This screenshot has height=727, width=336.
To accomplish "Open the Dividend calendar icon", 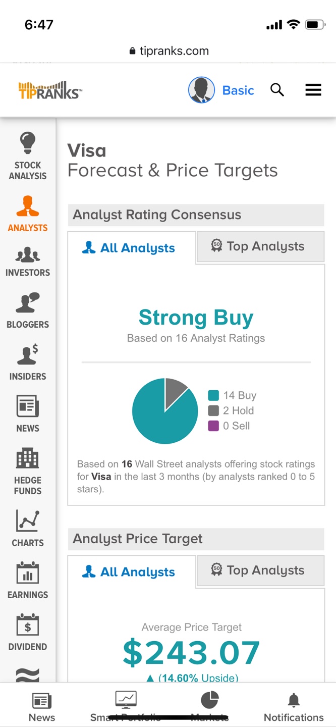I will click(28, 625).
